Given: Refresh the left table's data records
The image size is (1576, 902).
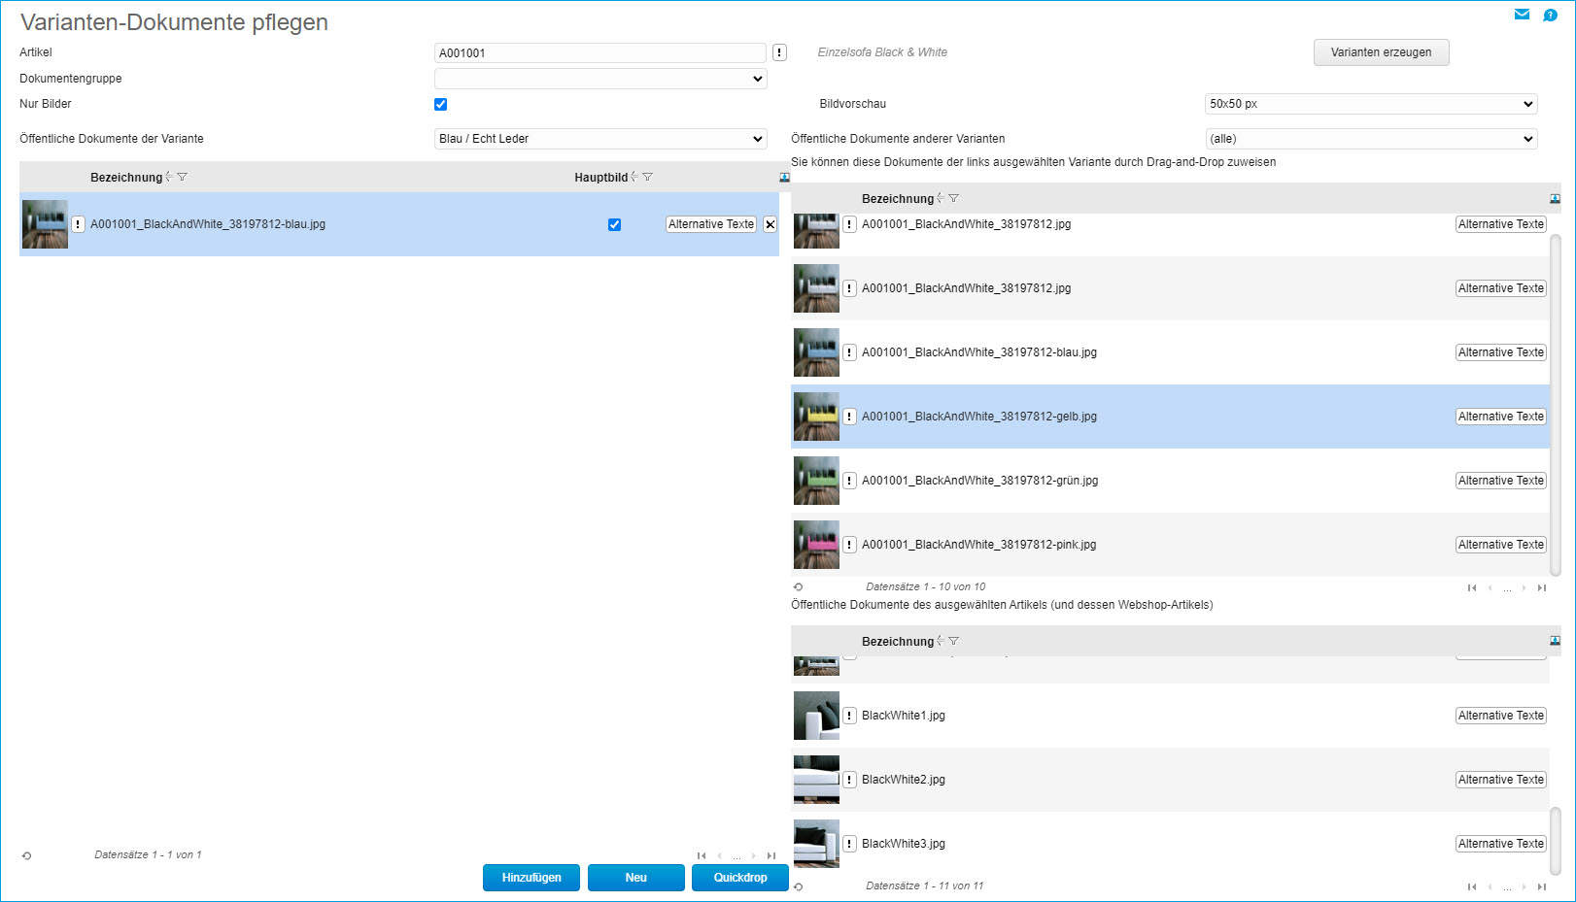Looking at the screenshot, I should click(x=26, y=855).
